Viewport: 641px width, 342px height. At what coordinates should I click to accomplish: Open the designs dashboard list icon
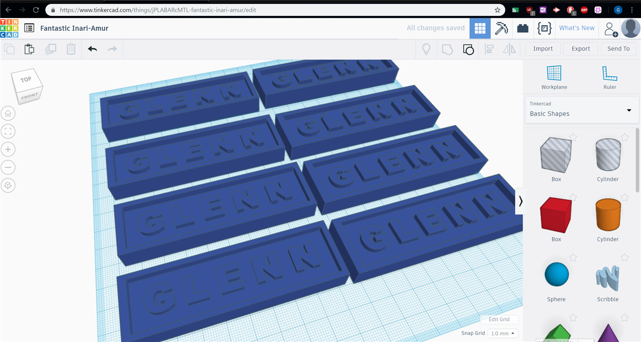point(30,28)
